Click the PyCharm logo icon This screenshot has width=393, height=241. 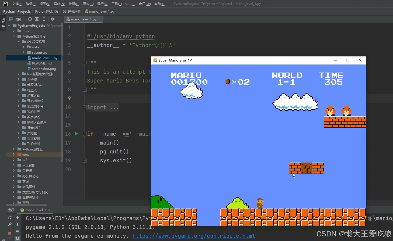[x=5, y=4]
